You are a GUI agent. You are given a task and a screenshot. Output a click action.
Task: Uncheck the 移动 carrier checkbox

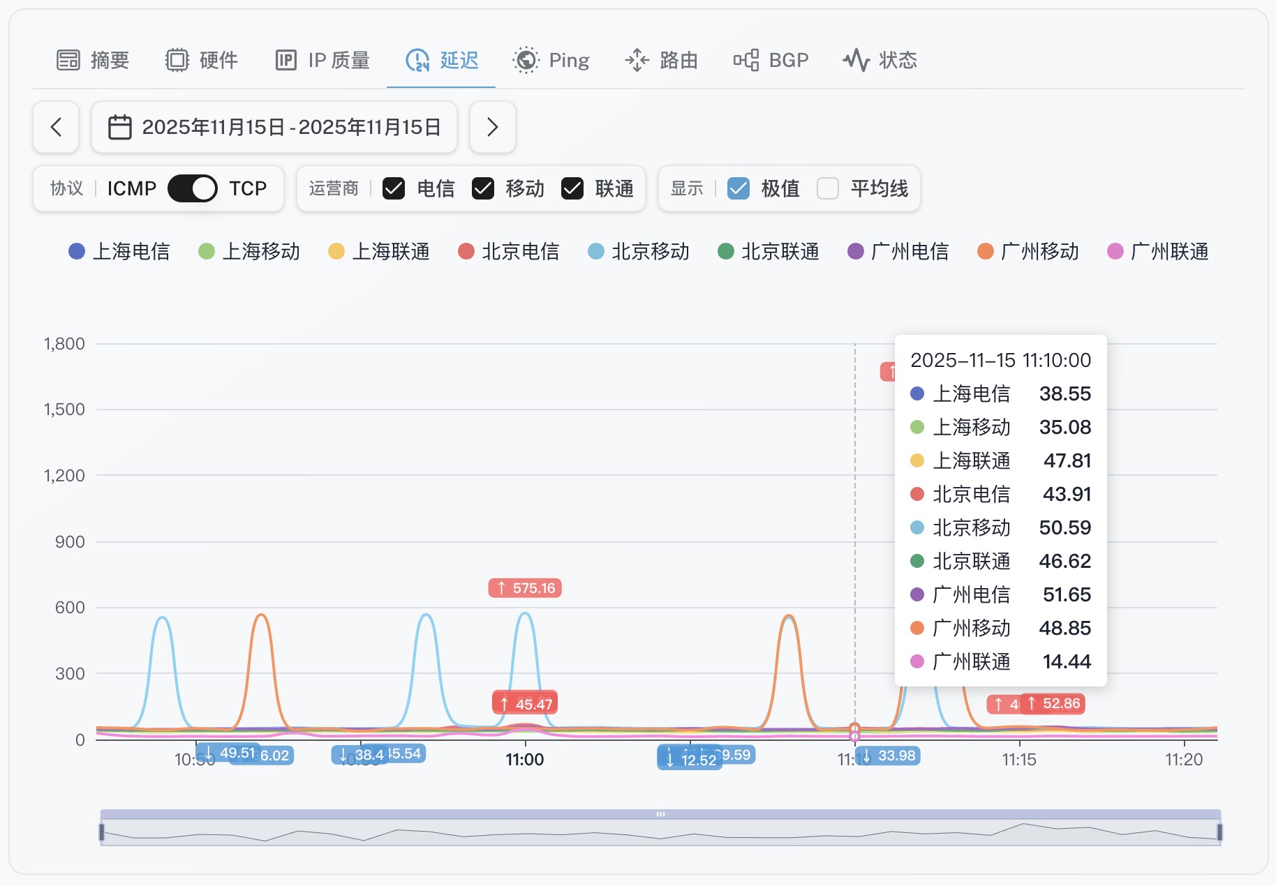pos(483,188)
